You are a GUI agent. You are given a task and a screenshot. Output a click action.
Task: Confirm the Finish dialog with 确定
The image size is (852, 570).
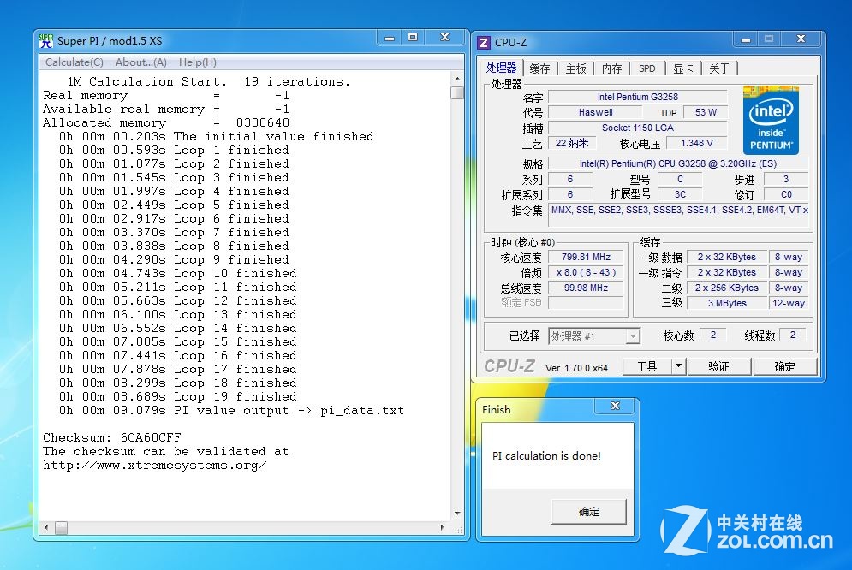pos(589,511)
